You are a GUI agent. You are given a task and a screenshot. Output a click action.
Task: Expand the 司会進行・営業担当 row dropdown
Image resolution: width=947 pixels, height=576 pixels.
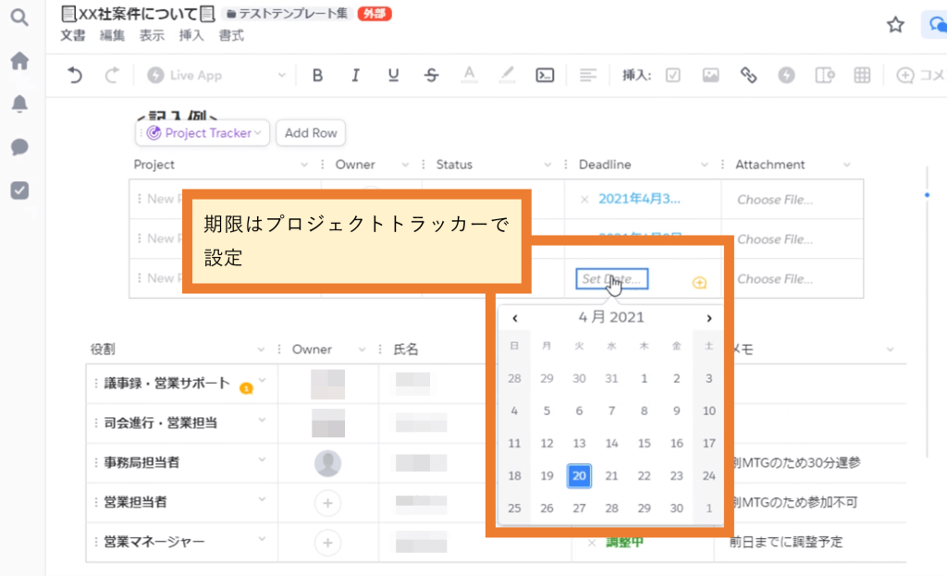coord(262,420)
